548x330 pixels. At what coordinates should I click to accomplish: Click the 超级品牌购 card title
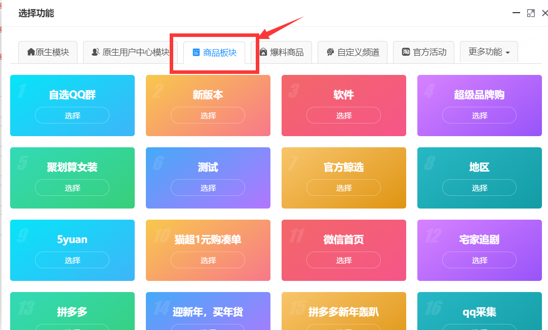[x=479, y=95]
